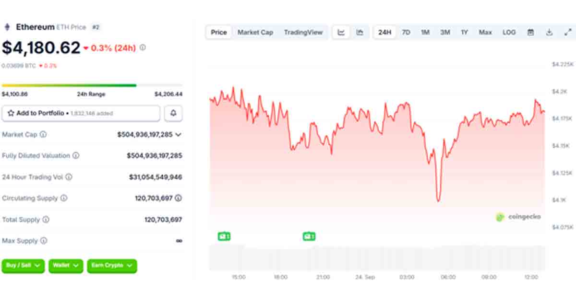
Task: Click info icon next to Market Cap
Action: click(x=43, y=135)
